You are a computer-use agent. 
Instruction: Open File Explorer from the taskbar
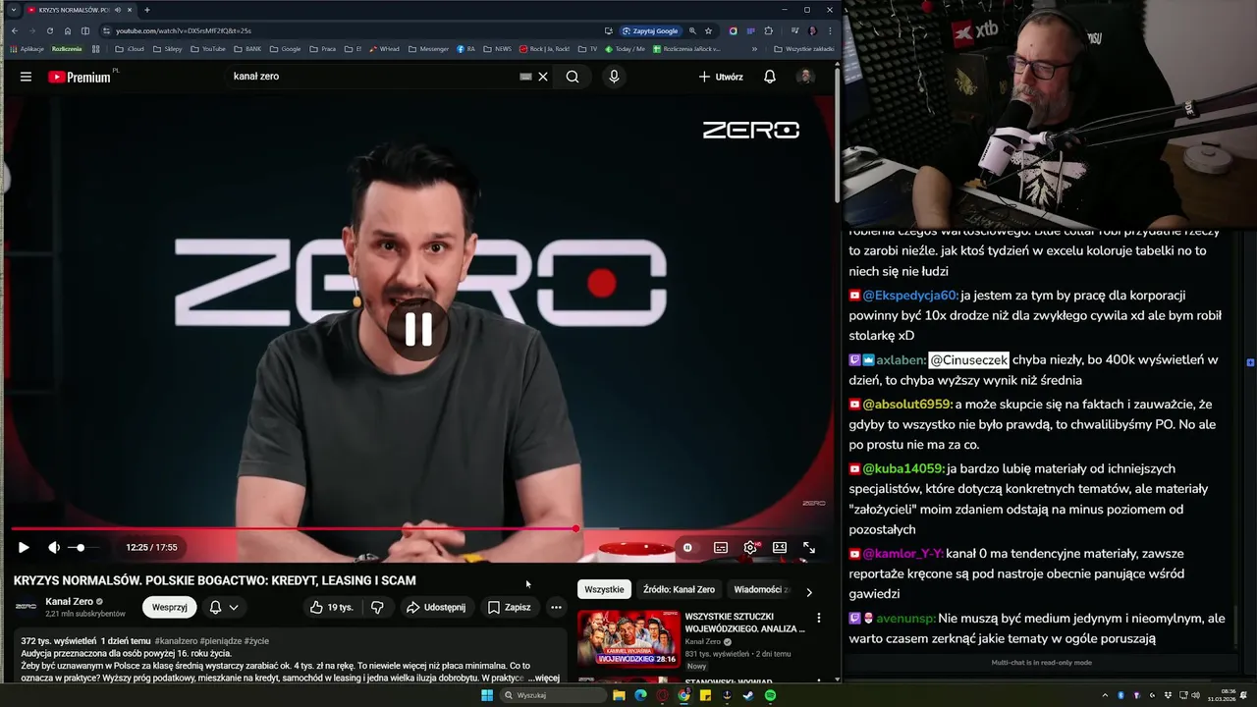click(x=619, y=695)
